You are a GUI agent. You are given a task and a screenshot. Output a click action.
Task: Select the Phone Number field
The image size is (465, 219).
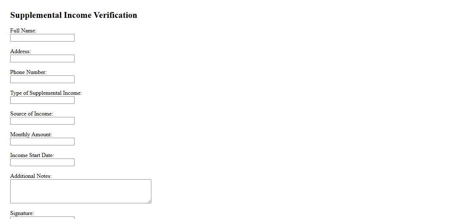tap(42, 79)
